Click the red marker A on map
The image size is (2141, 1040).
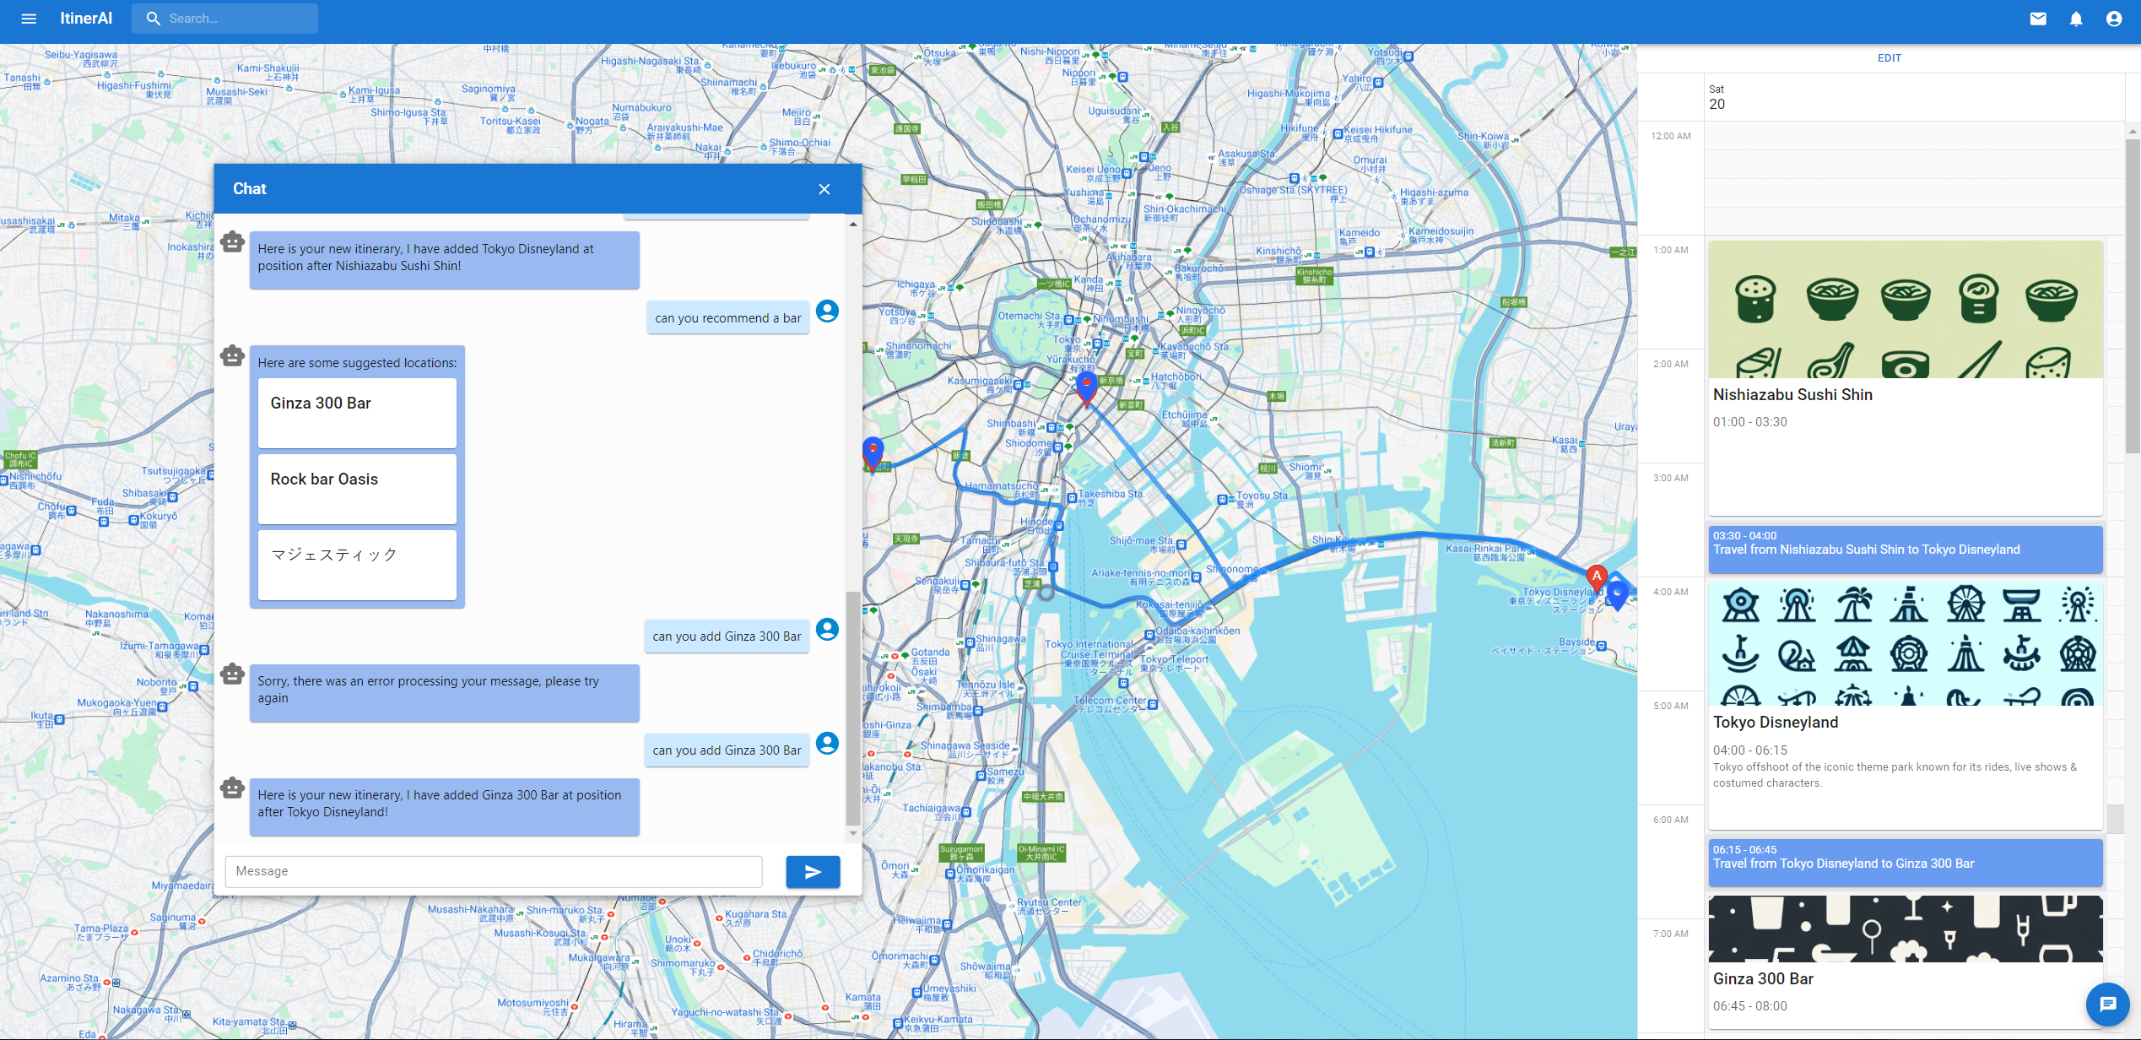tap(1596, 577)
